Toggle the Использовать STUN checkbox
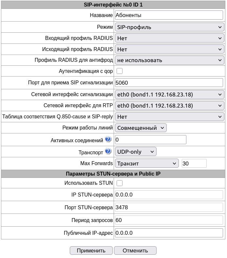The height and width of the screenshot is (258, 227). pos(120,183)
